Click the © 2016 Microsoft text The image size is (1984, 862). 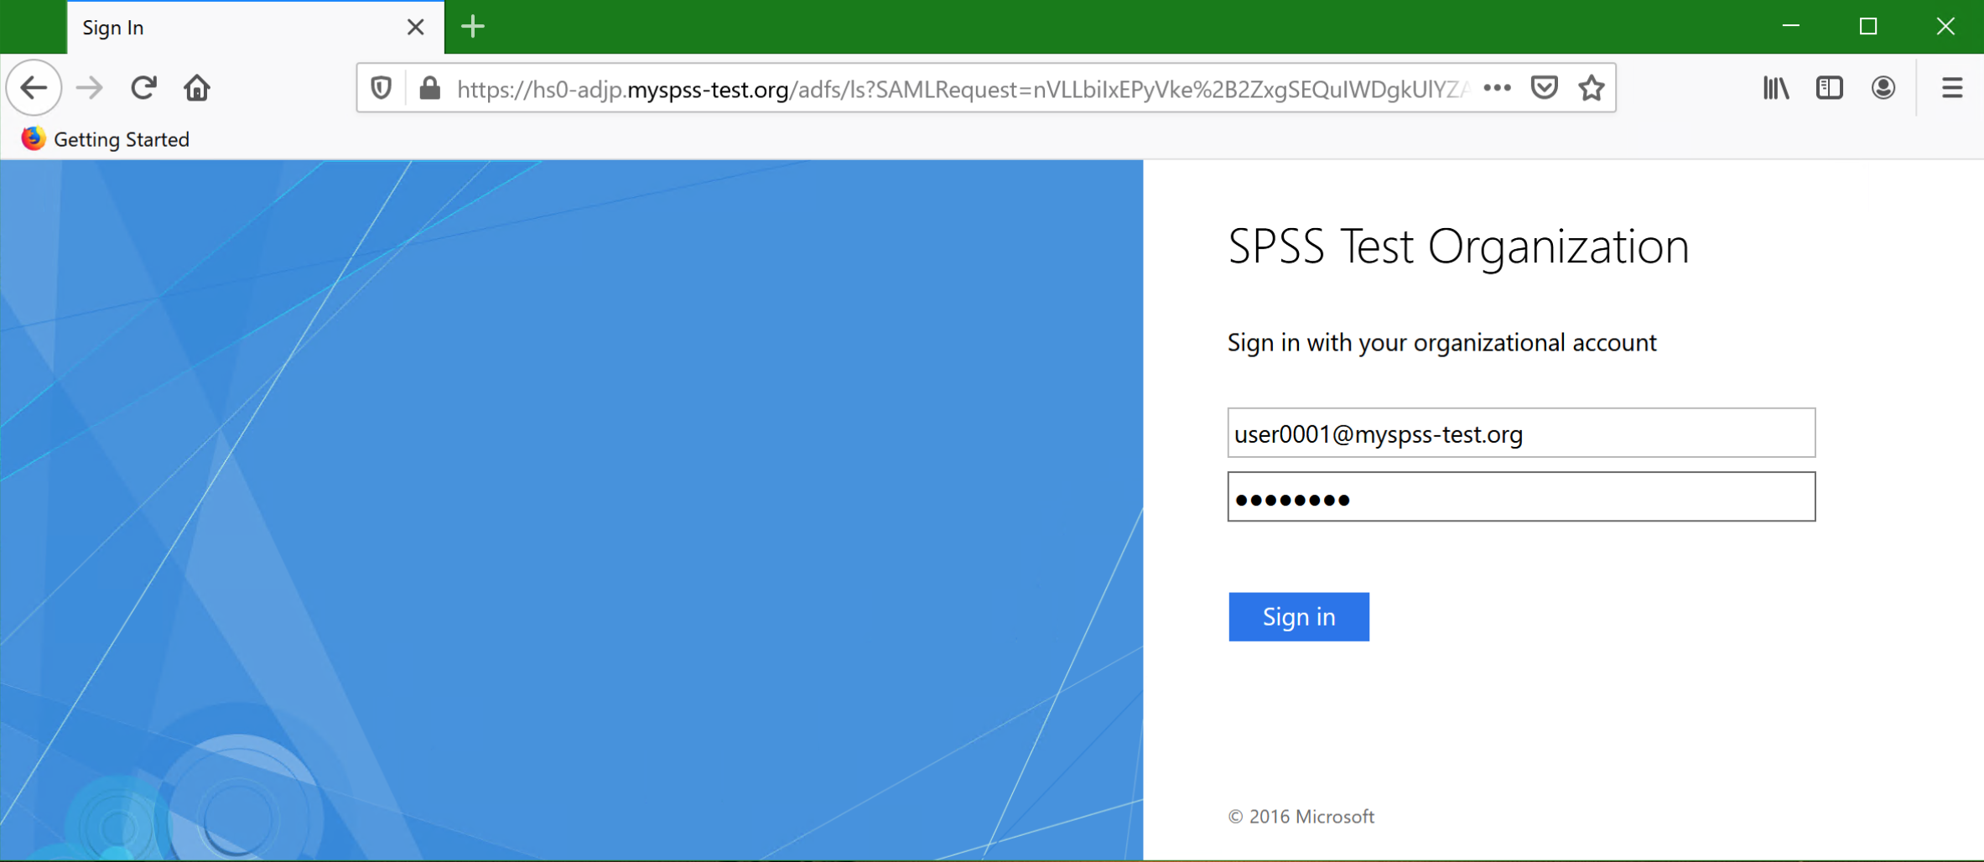[x=1301, y=817]
